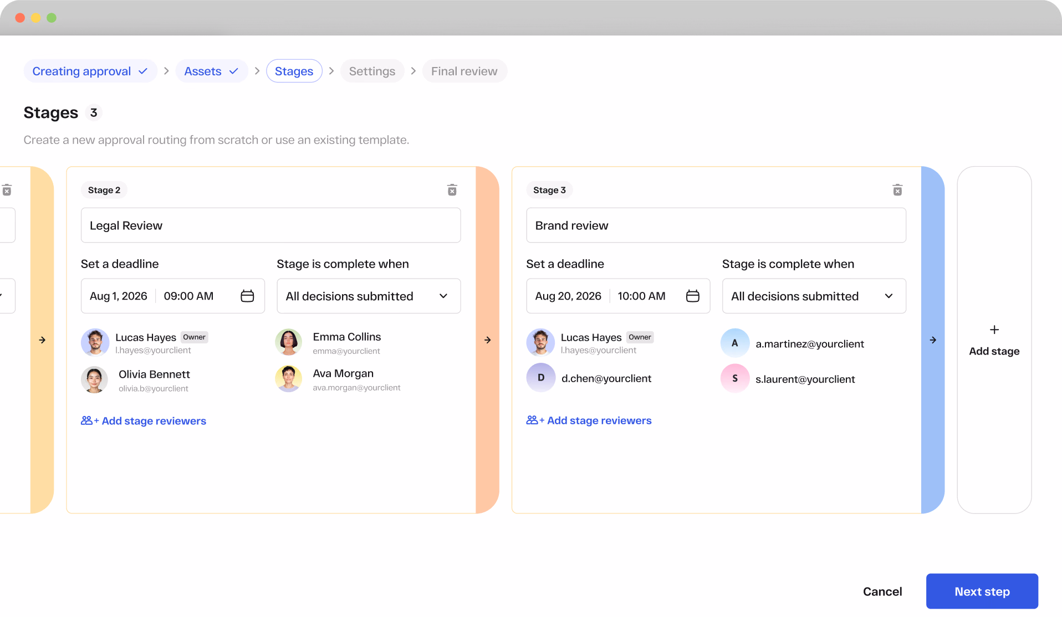Delete Stage 3 with its trash icon
This screenshot has width=1062, height=617.
tap(897, 190)
